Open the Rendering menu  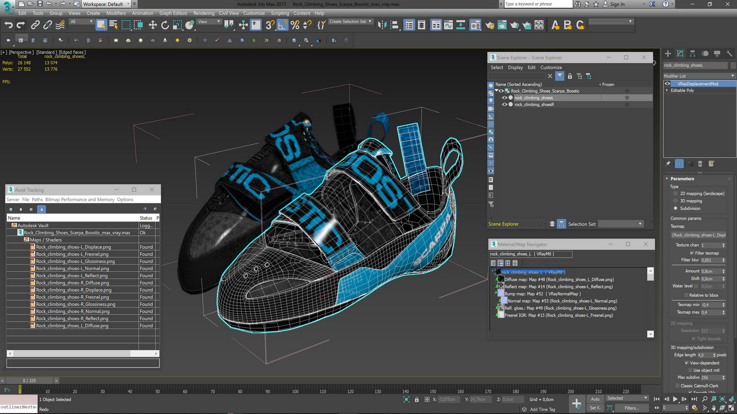(x=204, y=13)
